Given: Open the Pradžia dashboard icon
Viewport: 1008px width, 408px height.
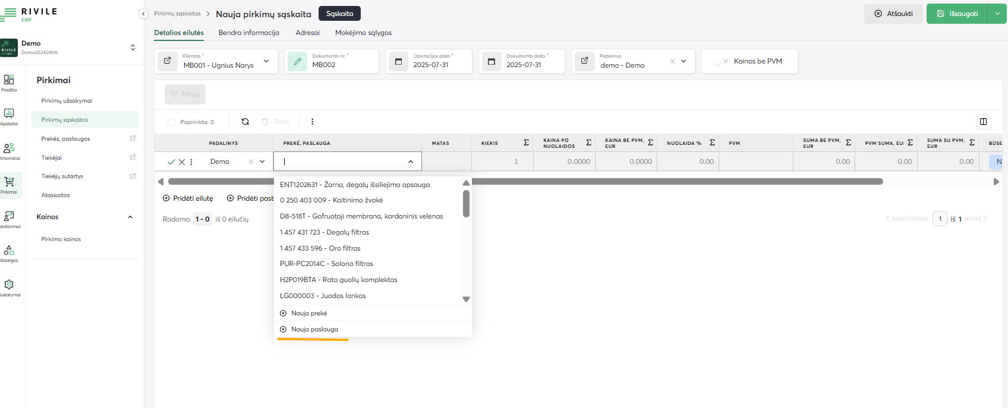Looking at the screenshot, I should (x=9, y=82).
